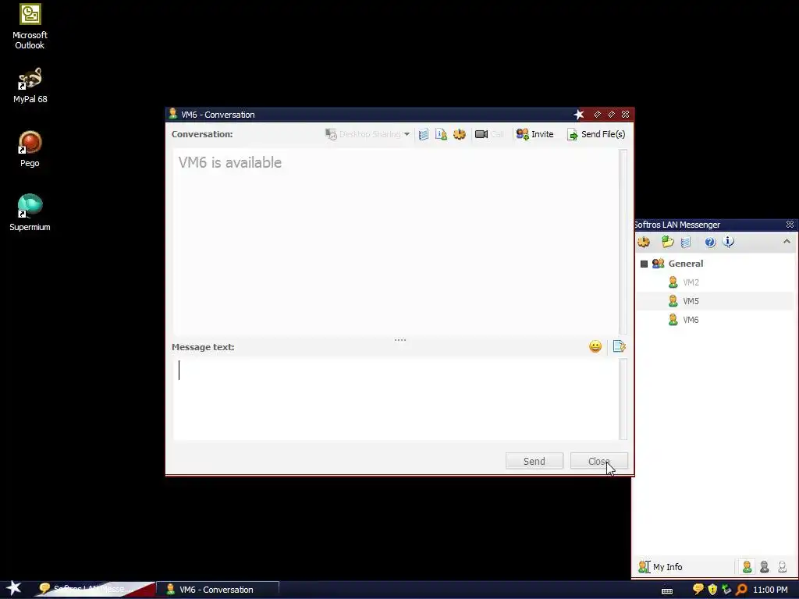
Task: Open message history notebook in the Messenger toolbar
Action: point(686,242)
